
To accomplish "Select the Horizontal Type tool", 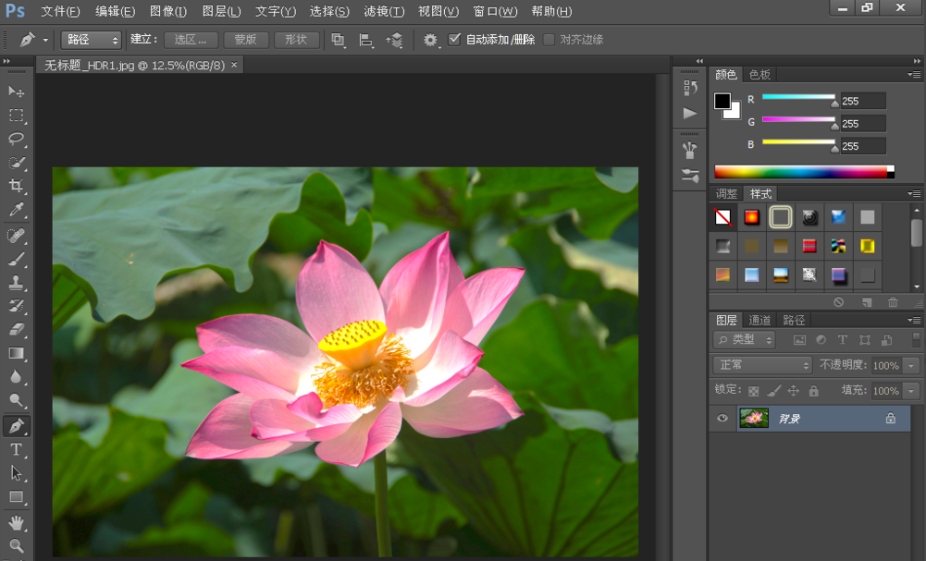I will (17, 449).
